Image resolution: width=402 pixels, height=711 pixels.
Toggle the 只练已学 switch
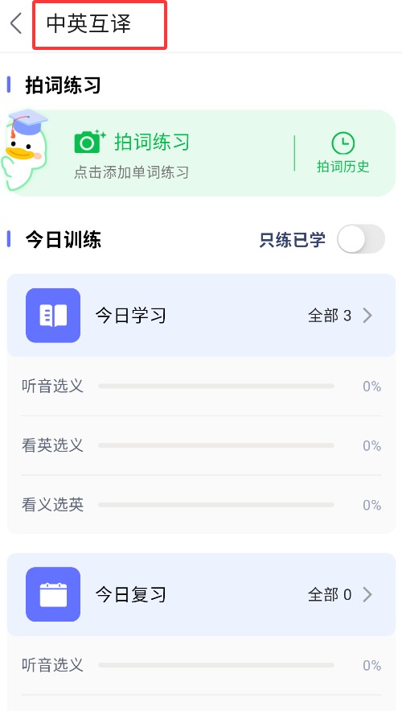click(361, 239)
